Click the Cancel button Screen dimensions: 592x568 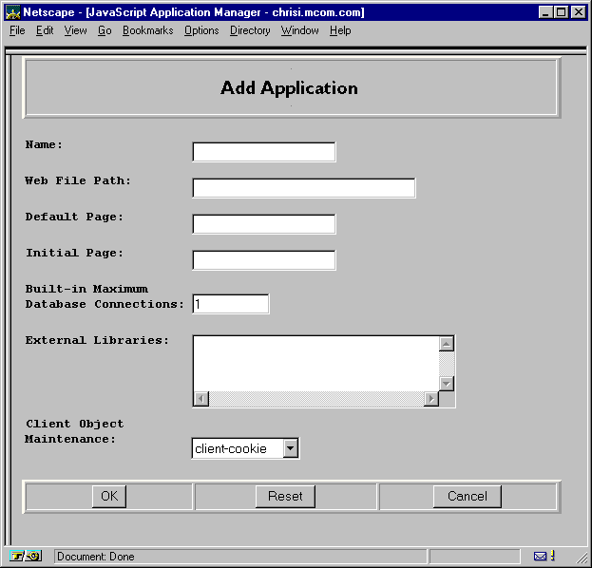pos(467,496)
